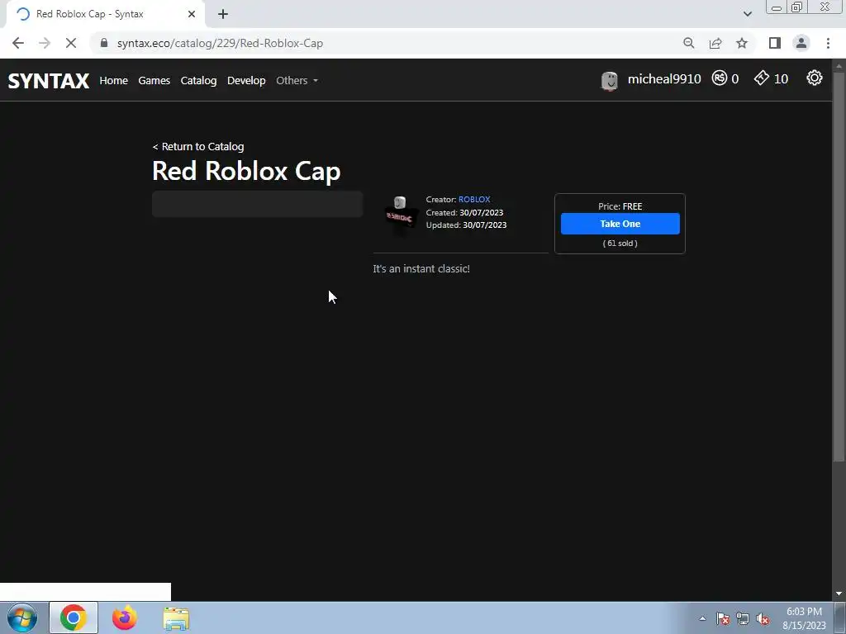The height and width of the screenshot is (634, 846).
Task: Open the Chrome profile avatar
Action: [x=801, y=43]
